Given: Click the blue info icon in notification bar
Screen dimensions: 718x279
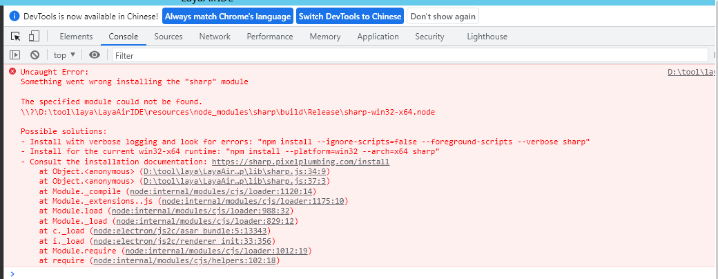Looking at the screenshot, I should click(14, 16).
